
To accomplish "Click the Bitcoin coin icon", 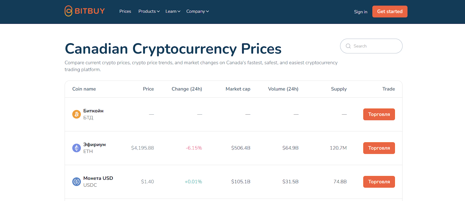I will tap(76, 114).
